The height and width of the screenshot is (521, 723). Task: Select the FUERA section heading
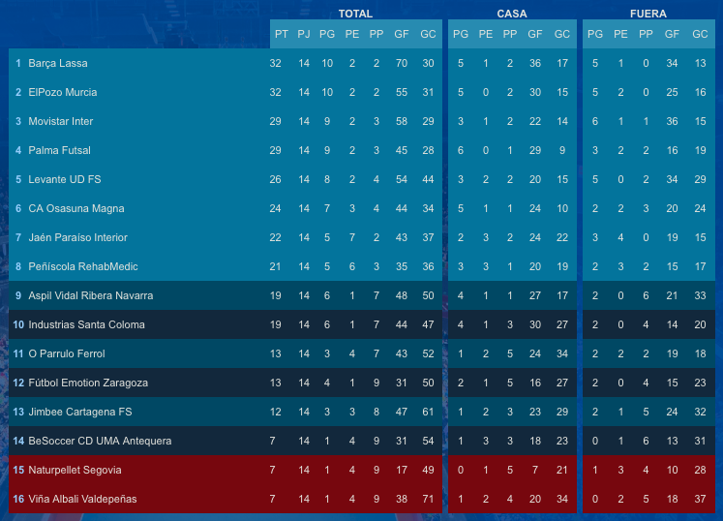coord(648,15)
